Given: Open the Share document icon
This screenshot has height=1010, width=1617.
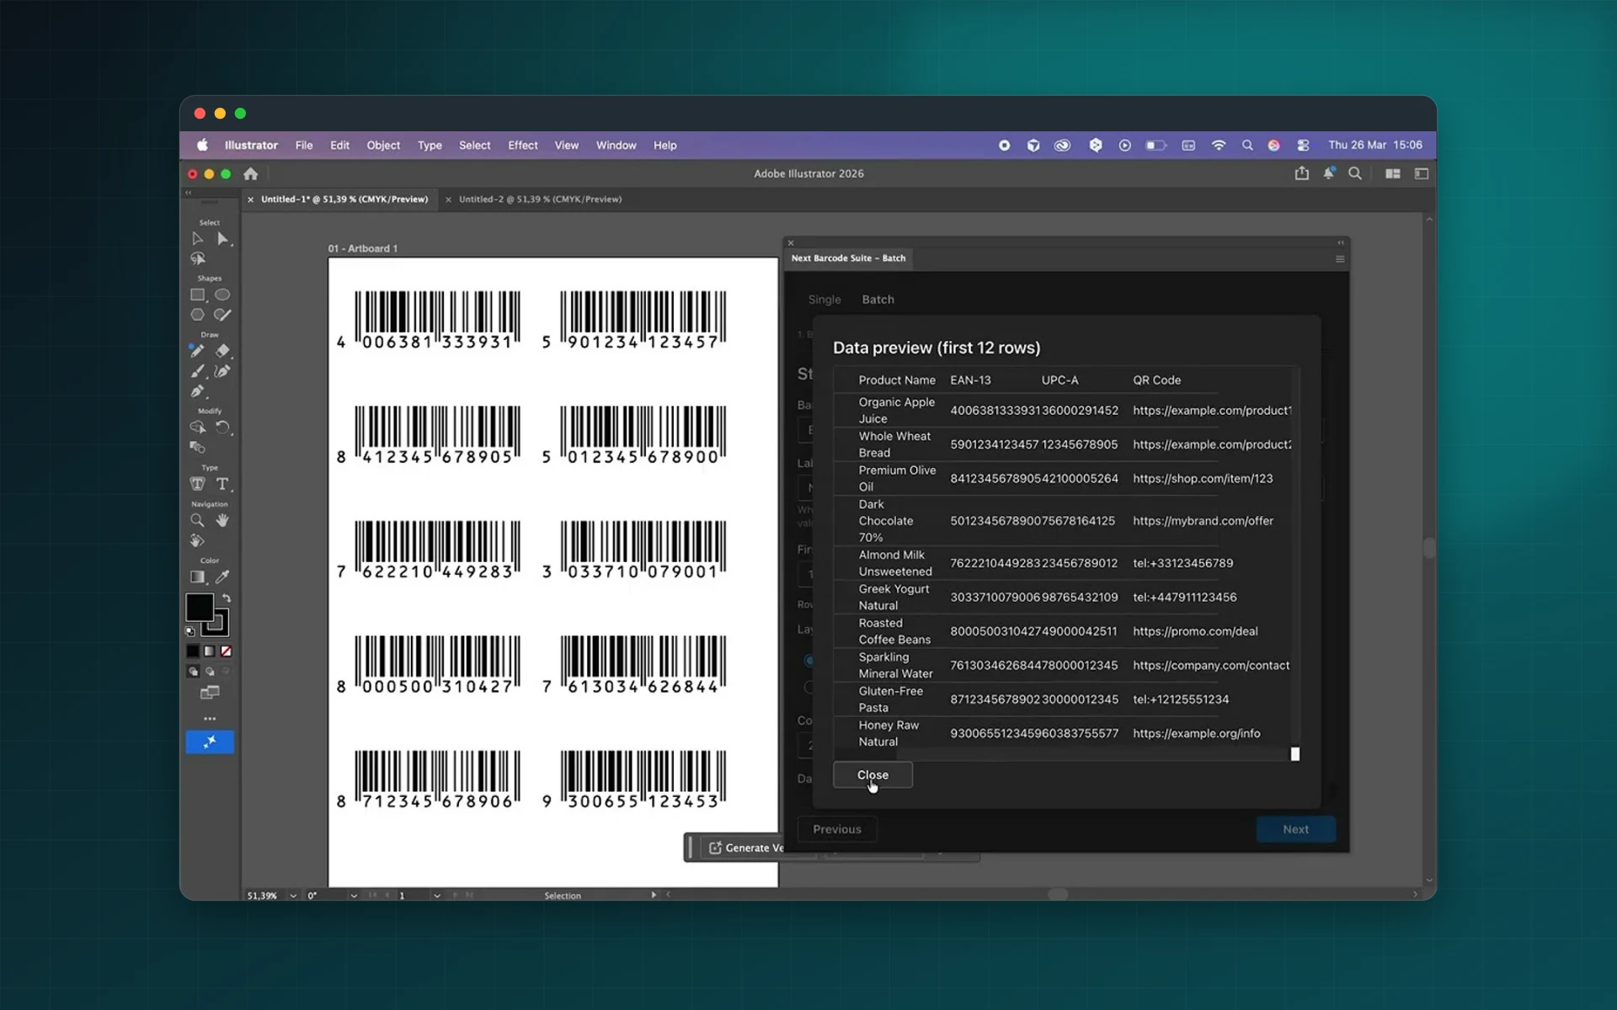Looking at the screenshot, I should 1302,173.
